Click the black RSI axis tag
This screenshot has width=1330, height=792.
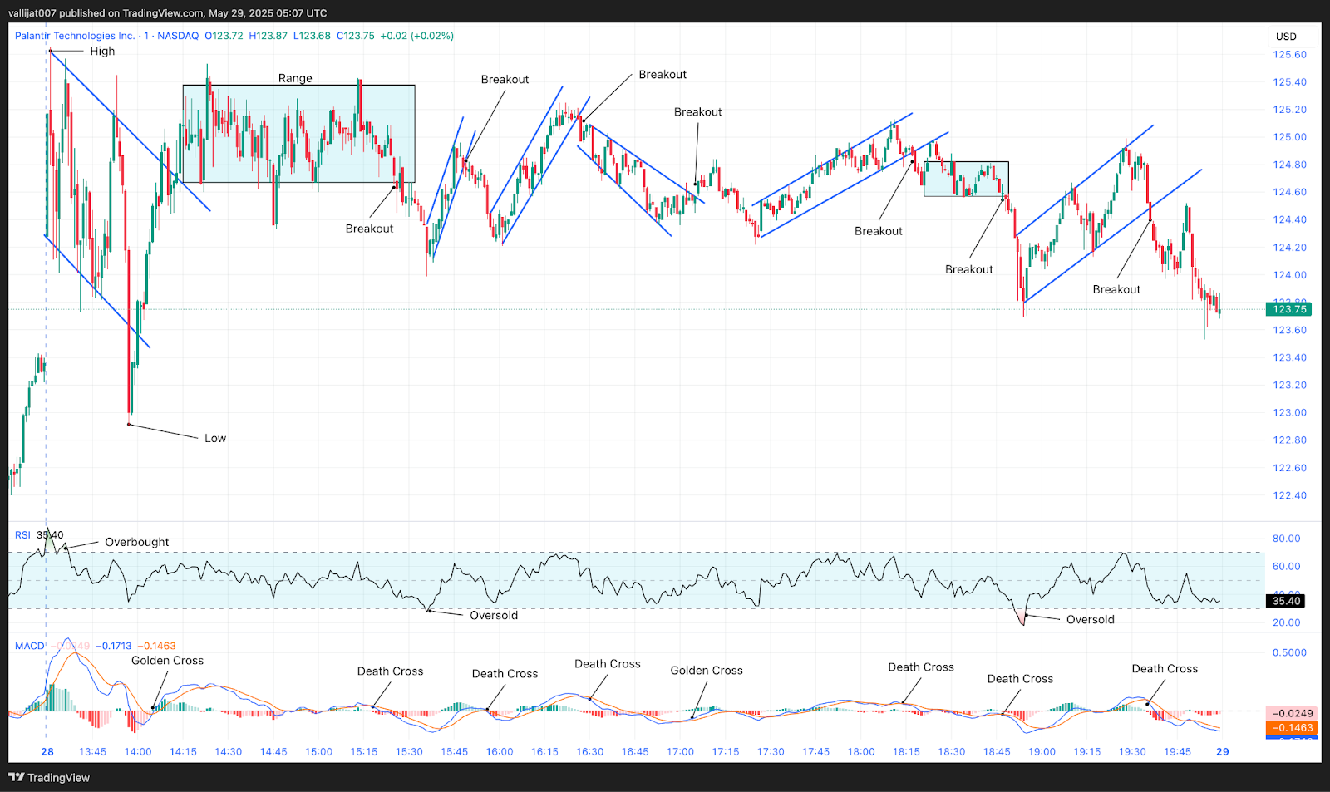tap(1286, 601)
